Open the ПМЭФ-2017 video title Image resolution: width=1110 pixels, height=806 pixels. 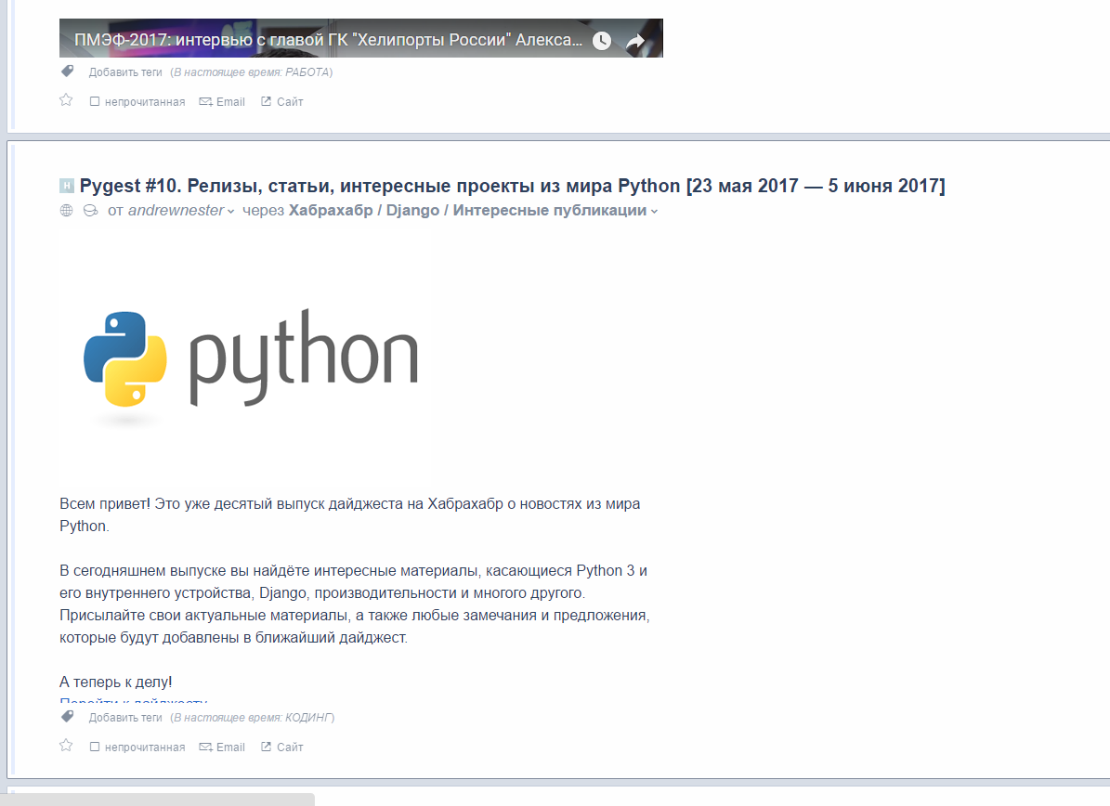[329, 40]
